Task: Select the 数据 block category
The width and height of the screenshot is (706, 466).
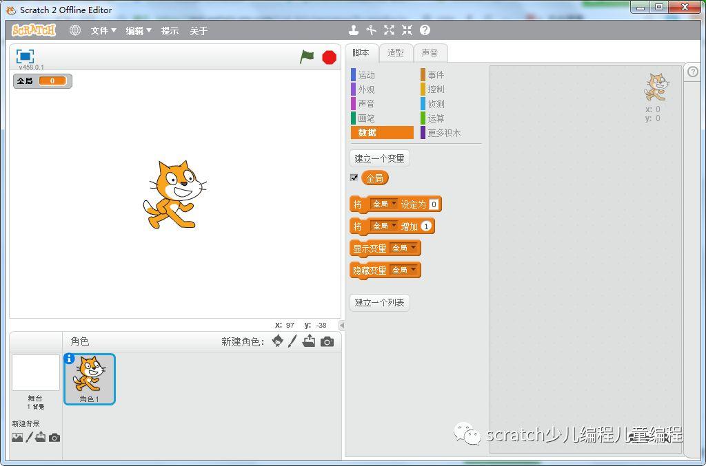Action: coord(382,133)
